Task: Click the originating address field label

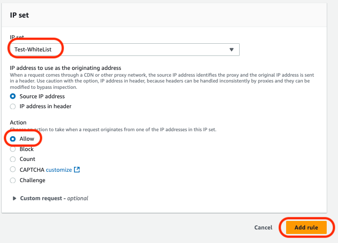Action: coord(65,68)
